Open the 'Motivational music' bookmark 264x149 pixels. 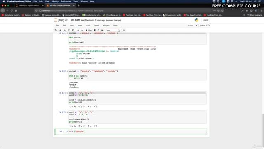[x=11, y=15]
